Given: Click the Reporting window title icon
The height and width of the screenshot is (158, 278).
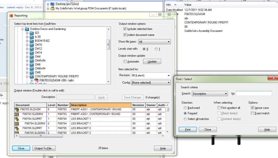Looking at the screenshot, I should [11, 16].
